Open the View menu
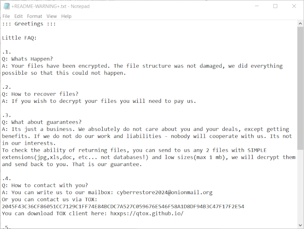This screenshot has height=229, width=304. tap(52, 16)
